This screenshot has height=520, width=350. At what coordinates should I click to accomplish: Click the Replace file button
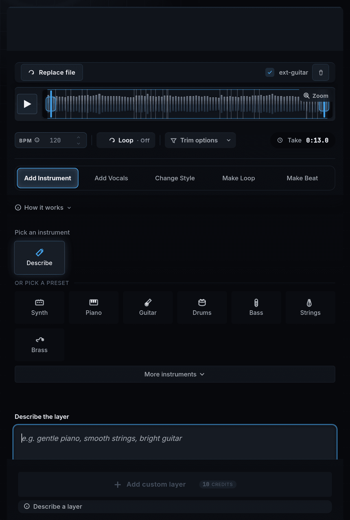point(52,72)
